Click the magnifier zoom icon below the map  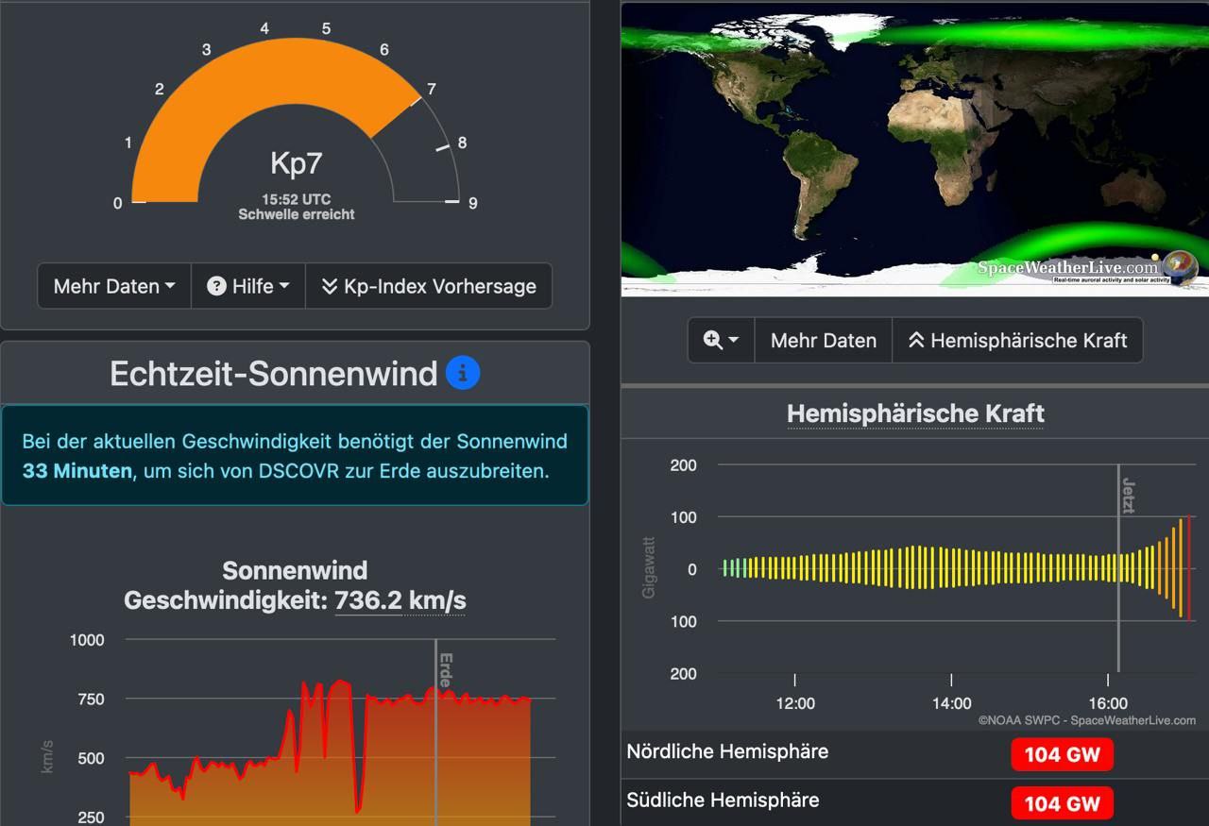714,341
